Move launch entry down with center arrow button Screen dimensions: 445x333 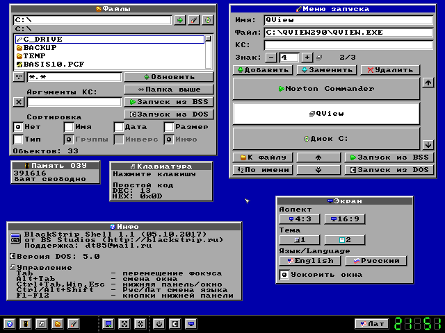coord(318,170)
